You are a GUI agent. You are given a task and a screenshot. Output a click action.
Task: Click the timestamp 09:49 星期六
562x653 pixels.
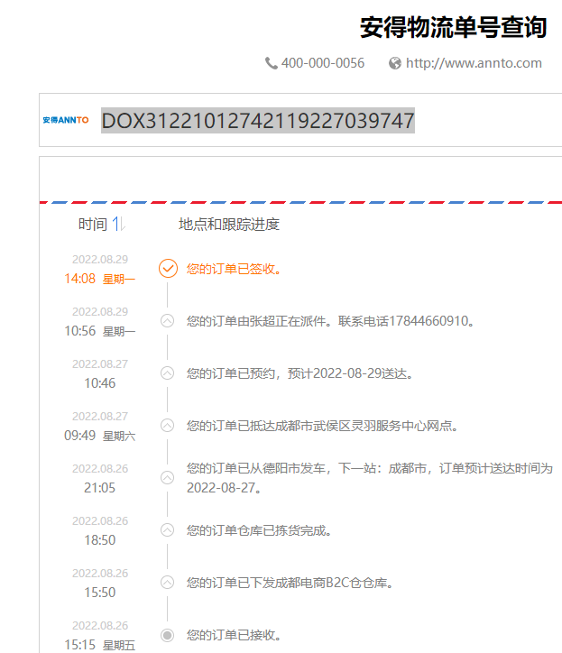tap(100, 436)
